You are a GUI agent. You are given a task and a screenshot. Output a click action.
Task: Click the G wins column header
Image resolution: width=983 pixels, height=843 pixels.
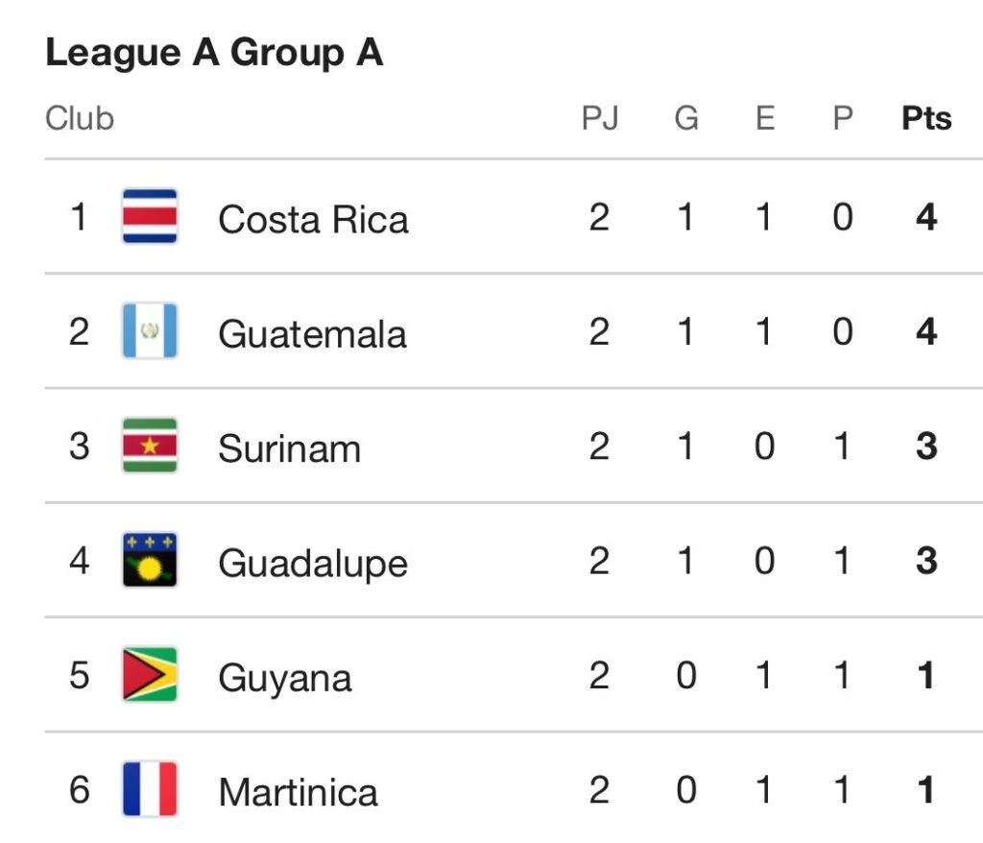(x=686, y=119)
